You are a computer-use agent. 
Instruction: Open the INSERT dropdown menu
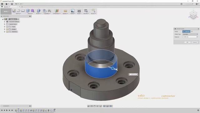(x=73, y=13)
